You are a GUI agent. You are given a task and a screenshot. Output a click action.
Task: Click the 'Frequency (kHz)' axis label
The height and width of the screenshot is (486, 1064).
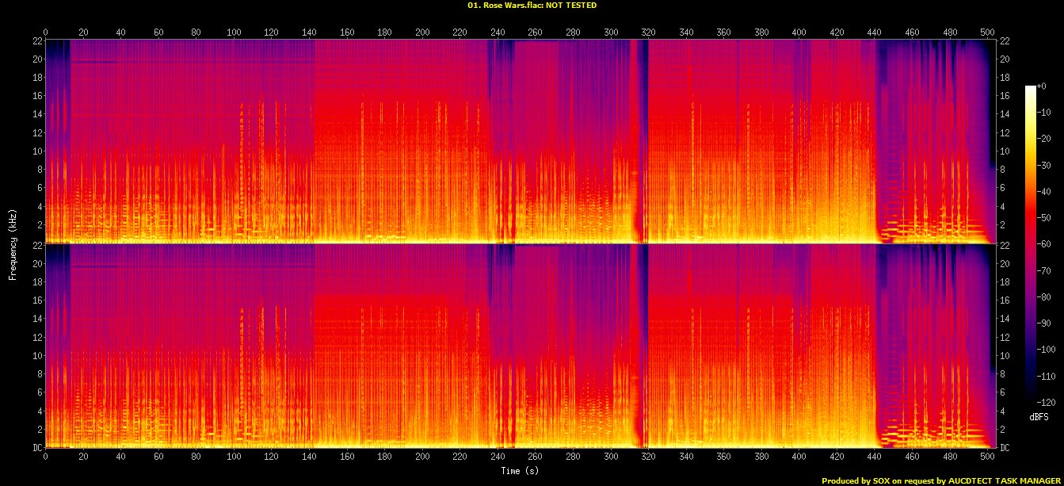pos(13,243)
